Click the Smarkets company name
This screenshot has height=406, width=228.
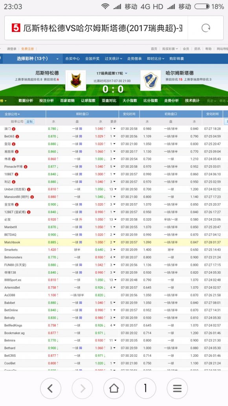click(x=11, y=250)
